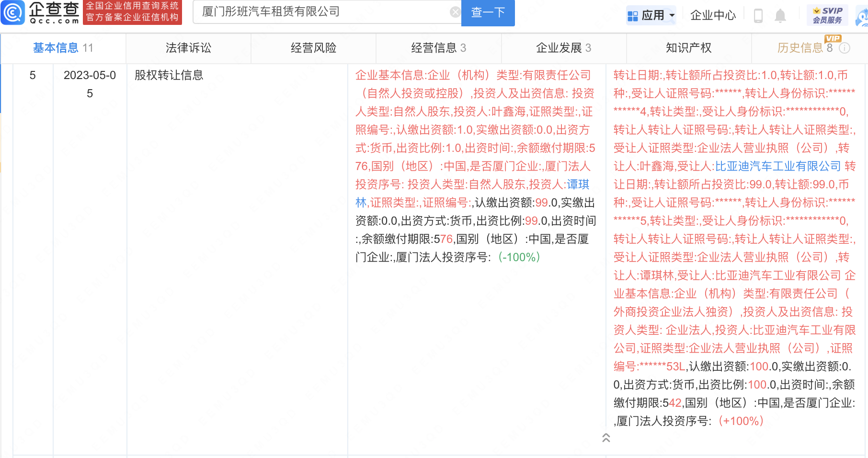Viewport: 868px width, 458px height.
Task: Collapse the record with the double-up chevron
Action: 606,437
